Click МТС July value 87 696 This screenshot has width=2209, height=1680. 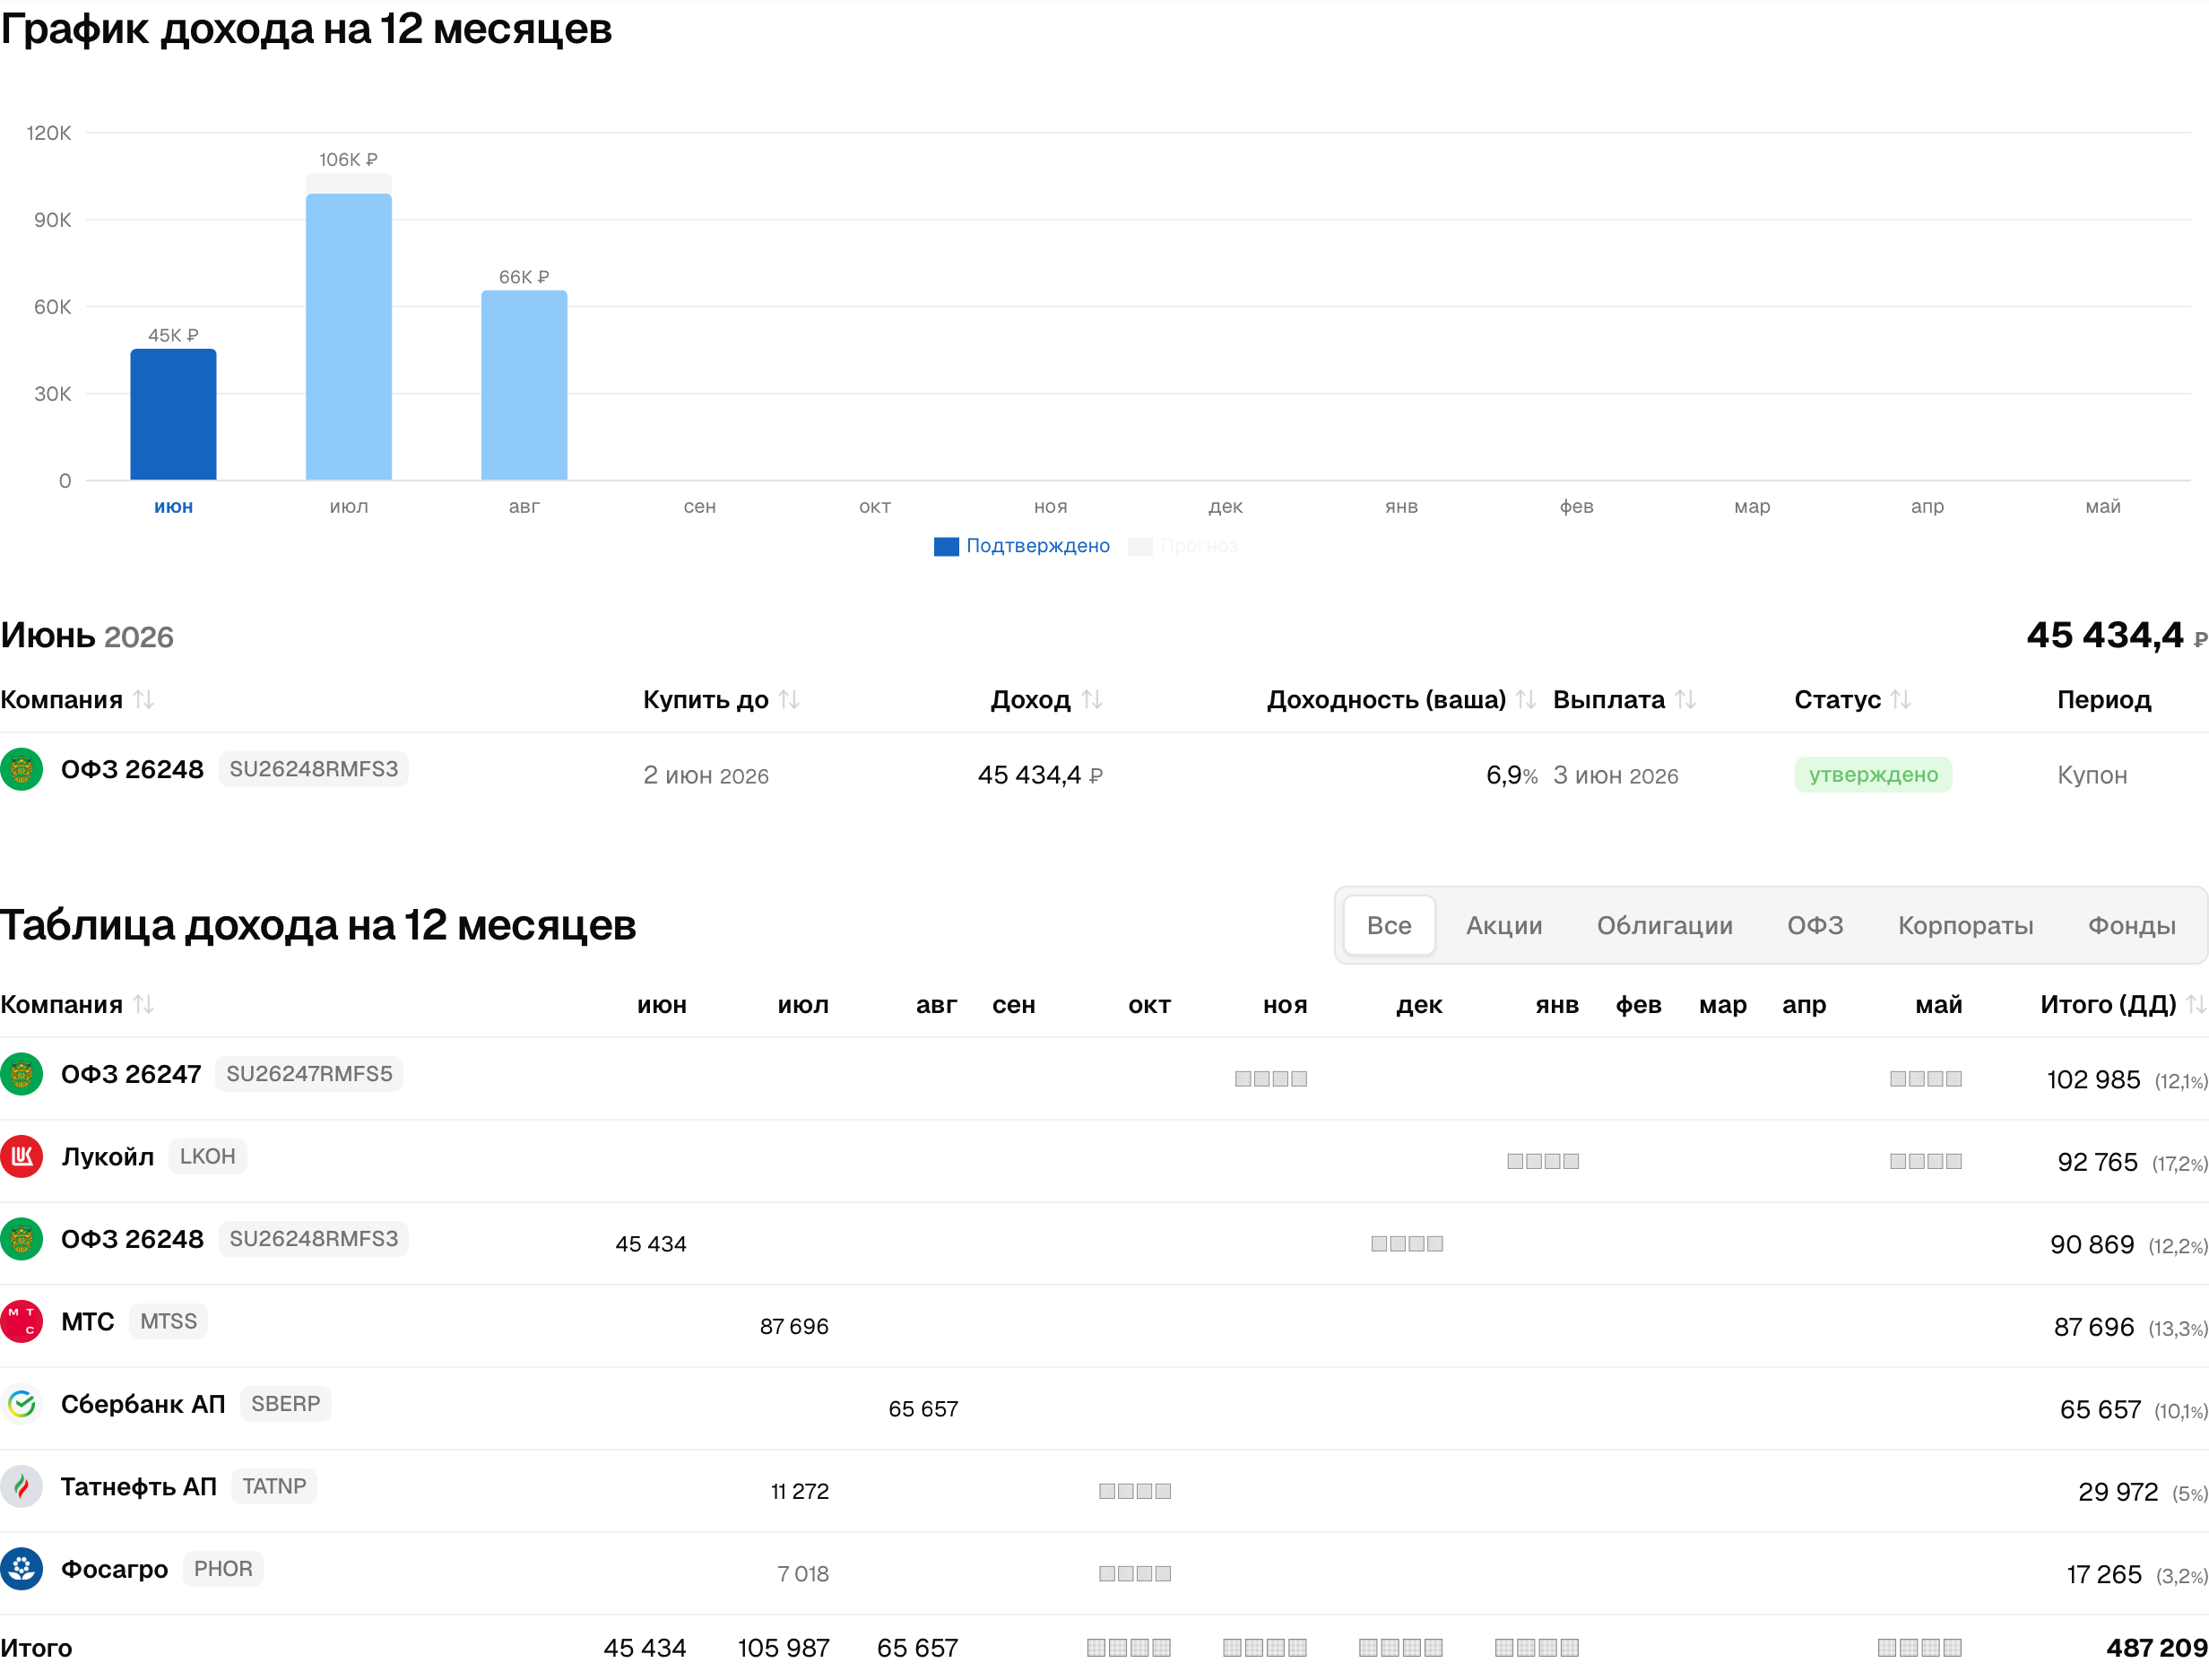point(794,1327)
